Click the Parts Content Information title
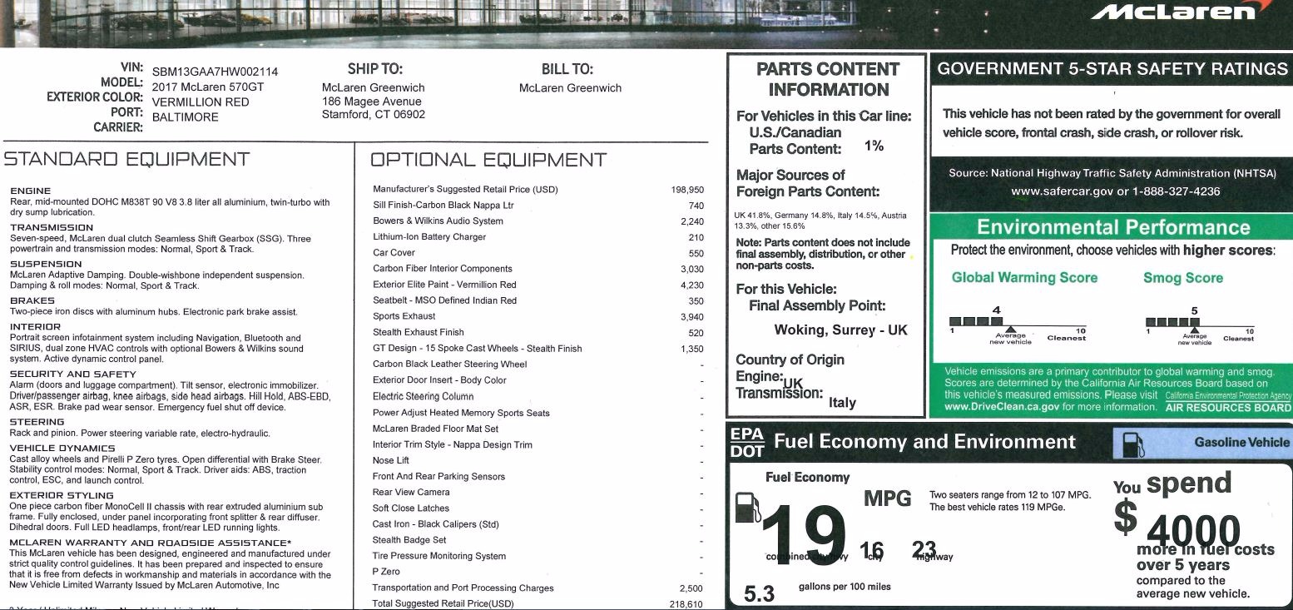Screen dimensions: 1293x610 [x=827, y=79]
